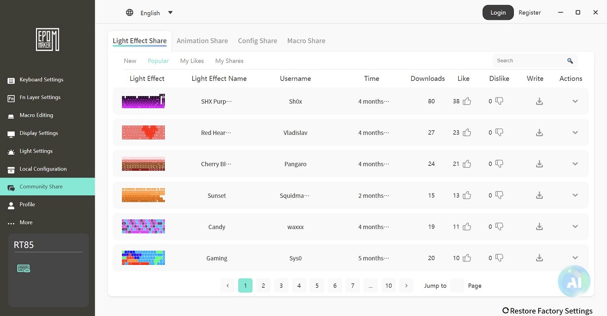Open the Red Heart effect thumbnail
This screenshot has height=316, width=607.
point(143,132)
